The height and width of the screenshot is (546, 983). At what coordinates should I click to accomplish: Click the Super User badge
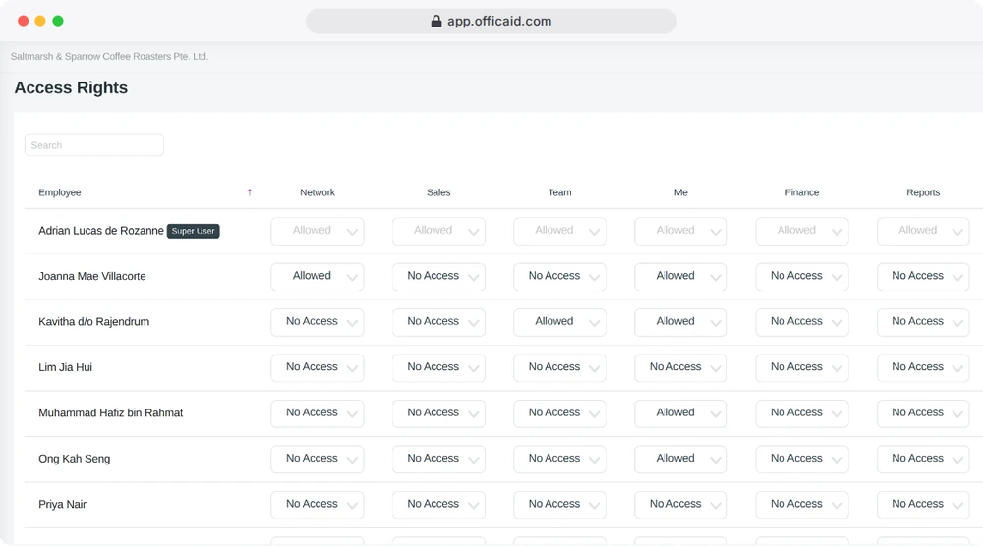click(x=193, y=231)
